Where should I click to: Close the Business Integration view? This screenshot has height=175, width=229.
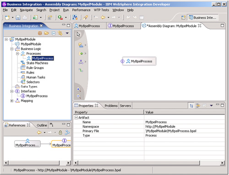tap(41, 26)
